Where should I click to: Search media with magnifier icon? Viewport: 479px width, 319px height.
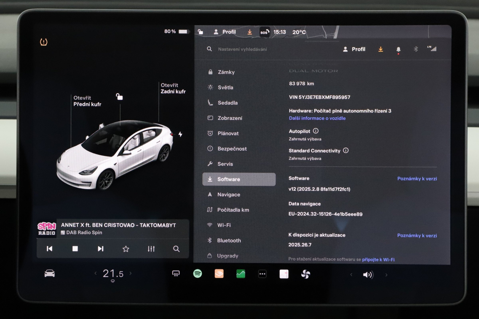pos(176,249)
